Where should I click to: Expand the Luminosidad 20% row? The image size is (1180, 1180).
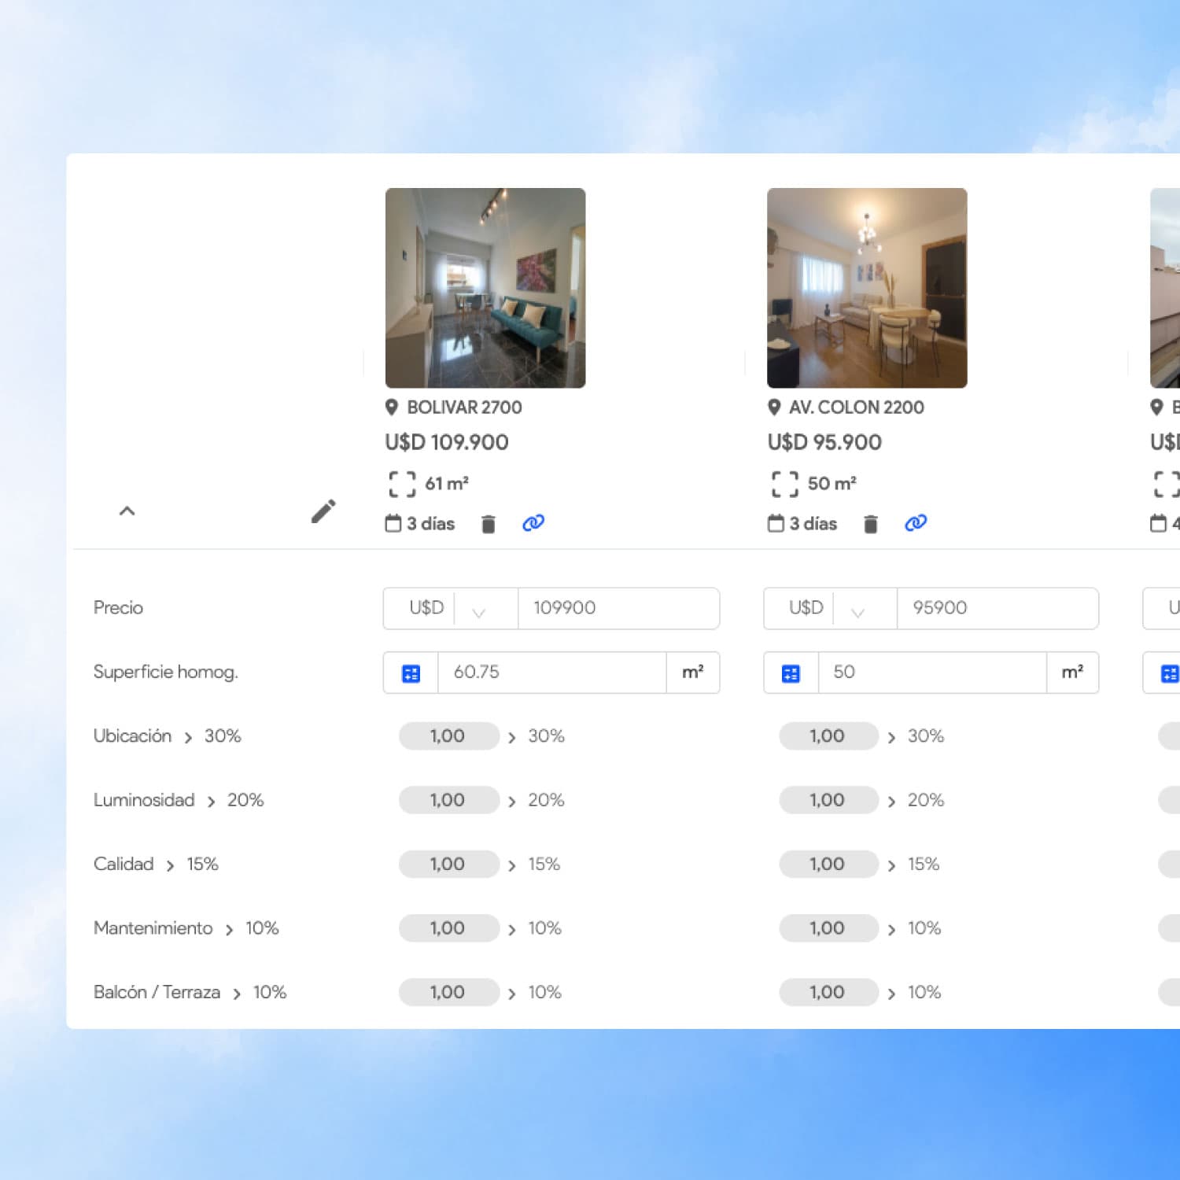click(x=211, y=802)
